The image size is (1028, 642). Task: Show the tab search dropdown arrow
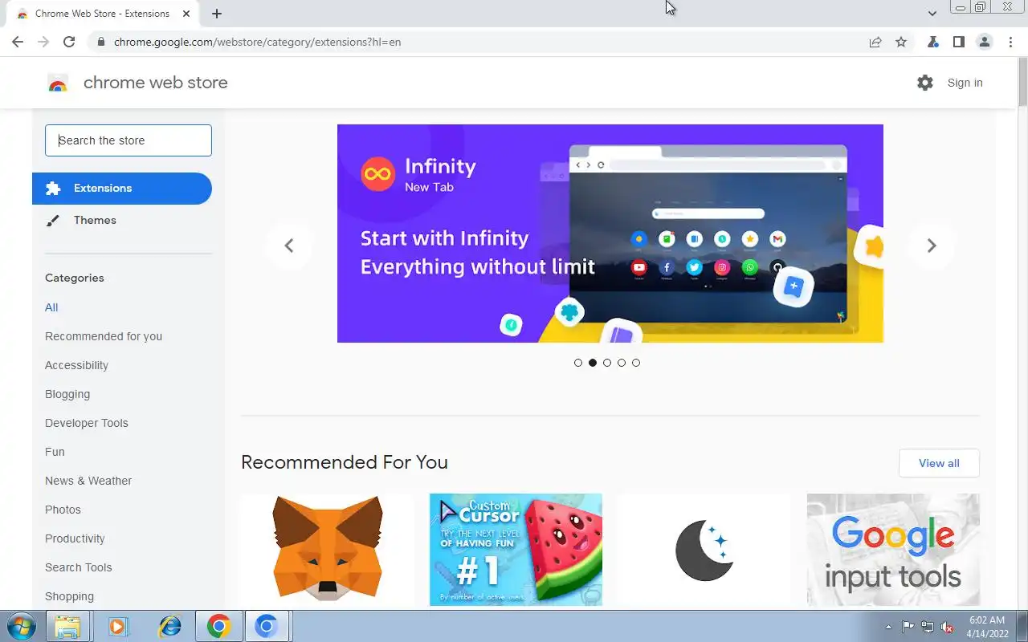pyautogui.click(x=932, y=14)
